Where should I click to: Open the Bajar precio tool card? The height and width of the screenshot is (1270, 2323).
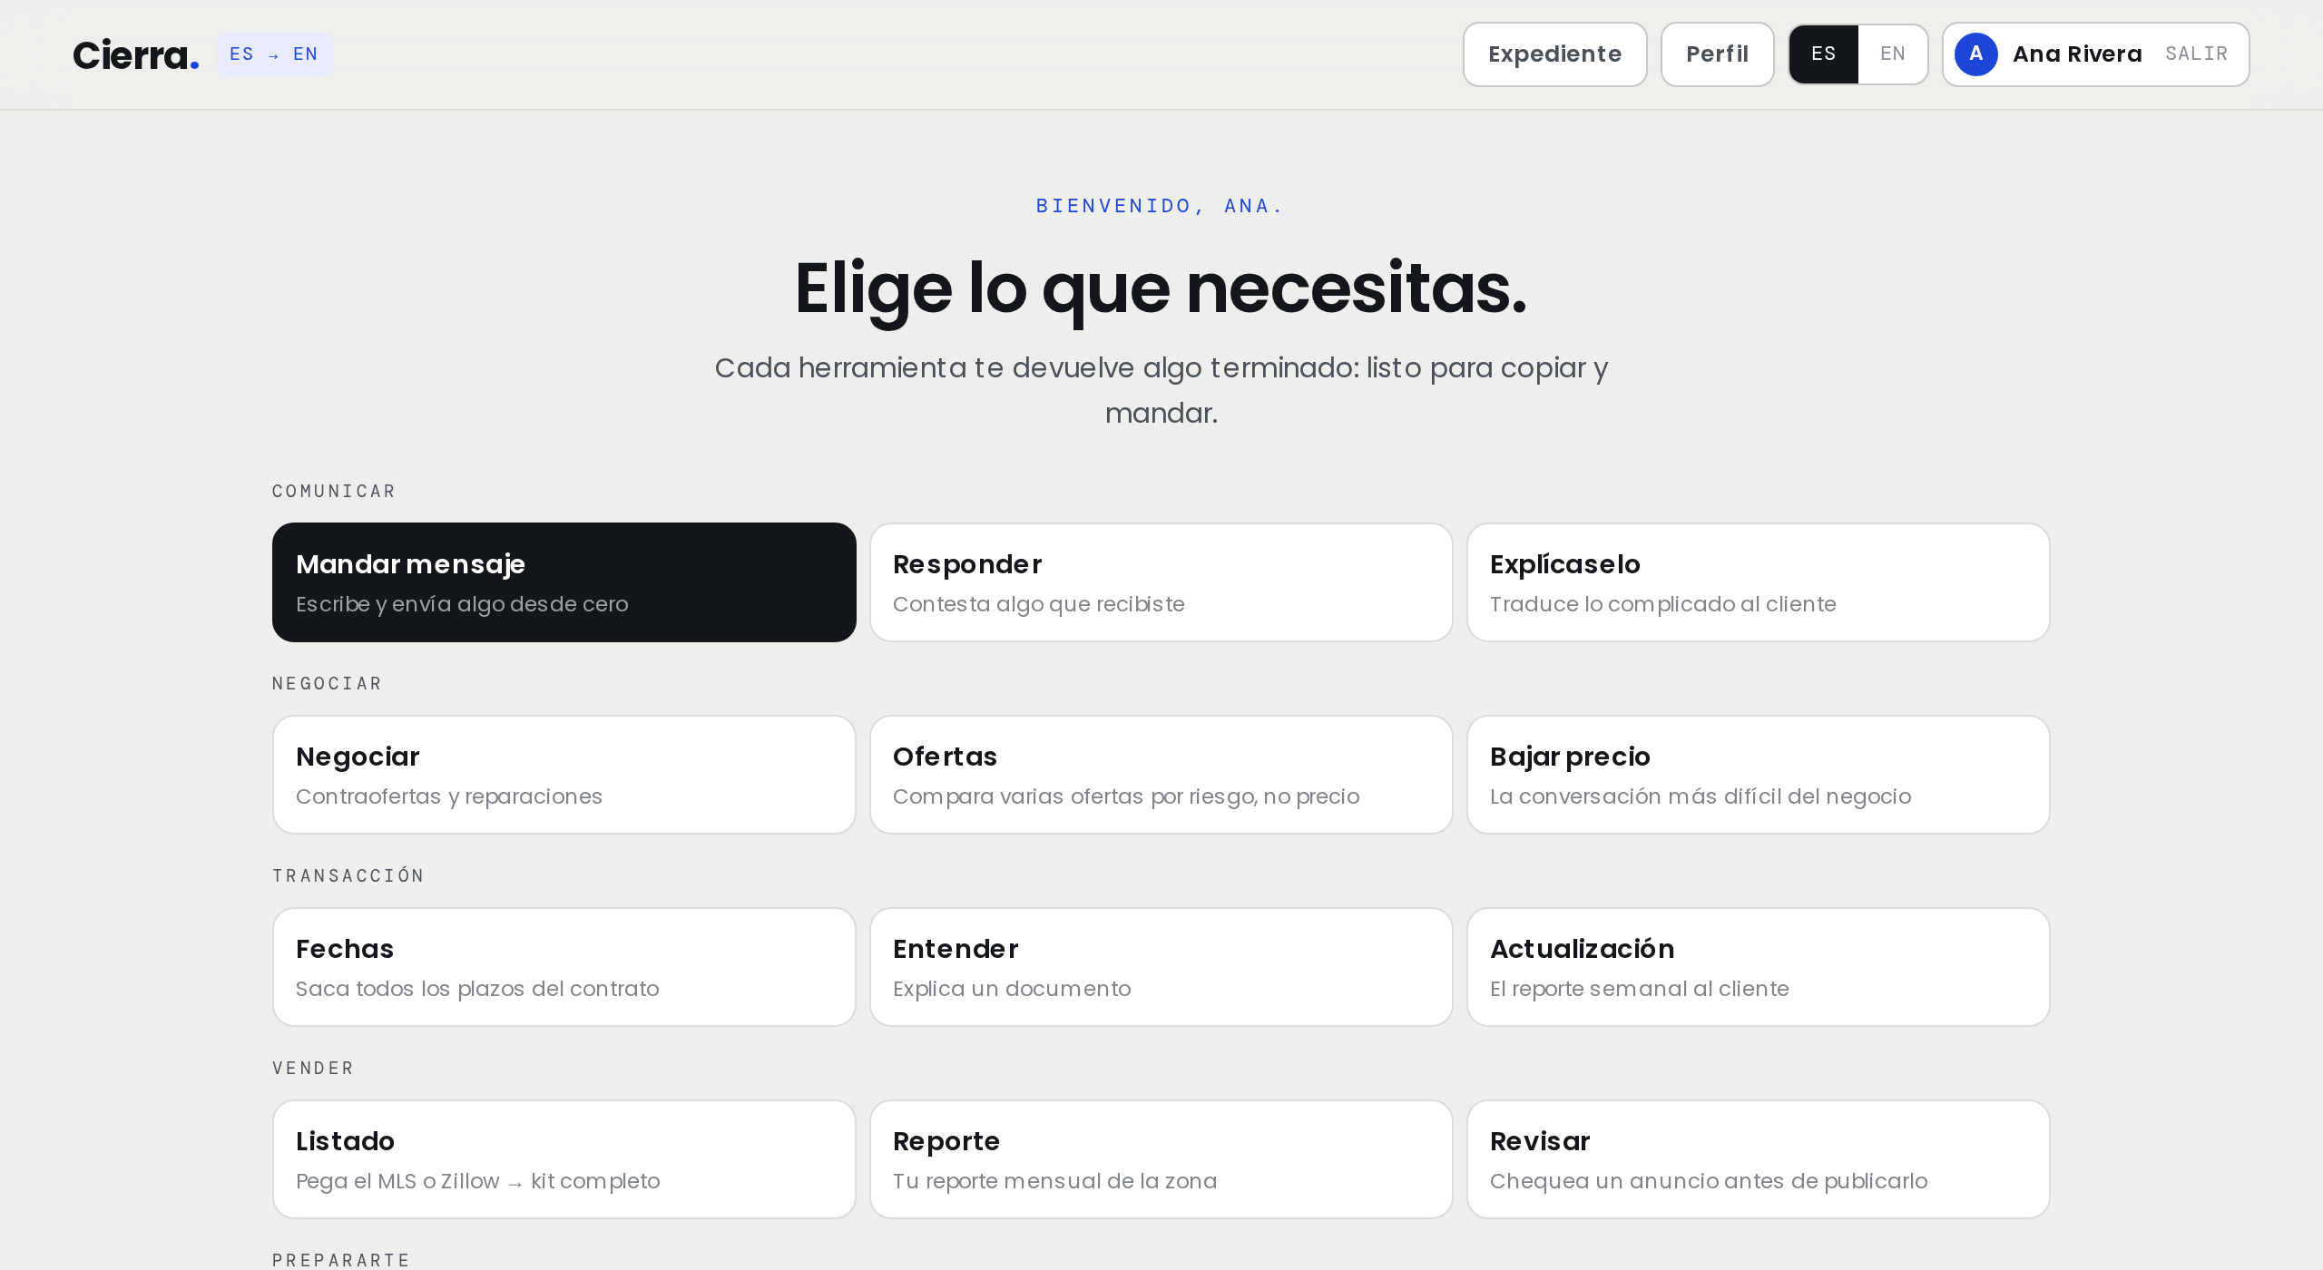click(1759, 775)
